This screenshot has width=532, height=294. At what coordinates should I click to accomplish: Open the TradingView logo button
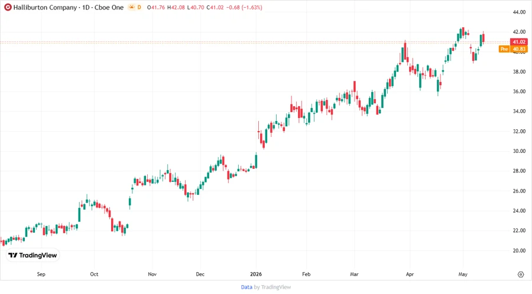point(33,256)
